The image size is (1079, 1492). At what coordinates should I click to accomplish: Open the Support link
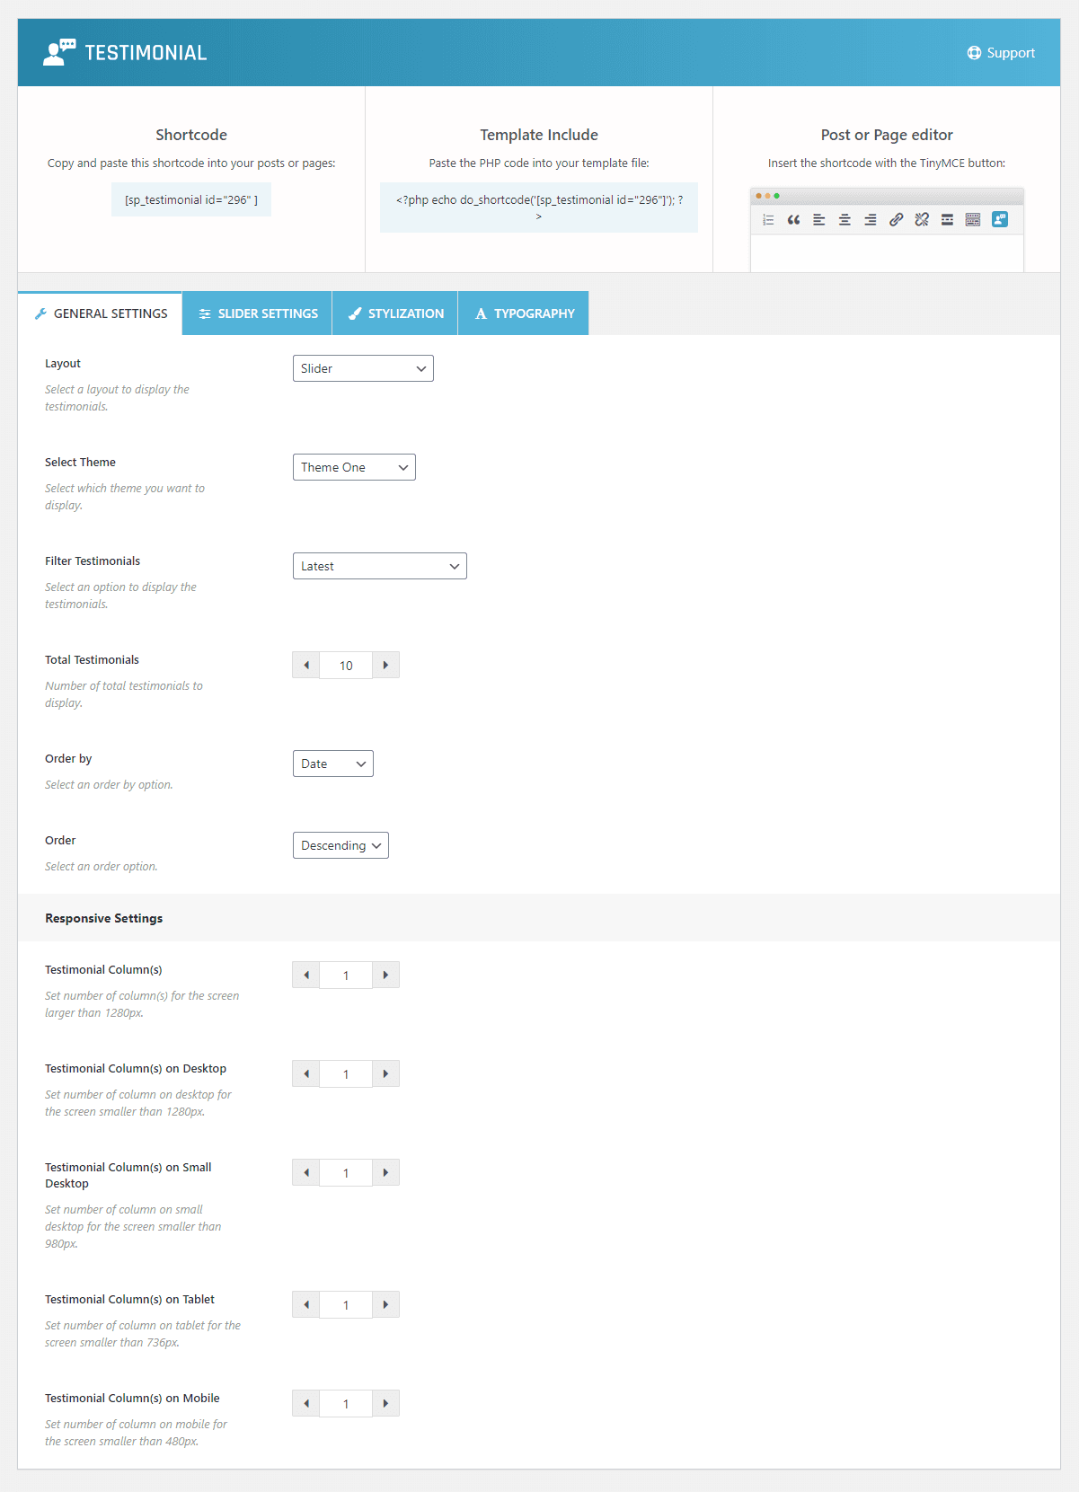[1001, 53]
